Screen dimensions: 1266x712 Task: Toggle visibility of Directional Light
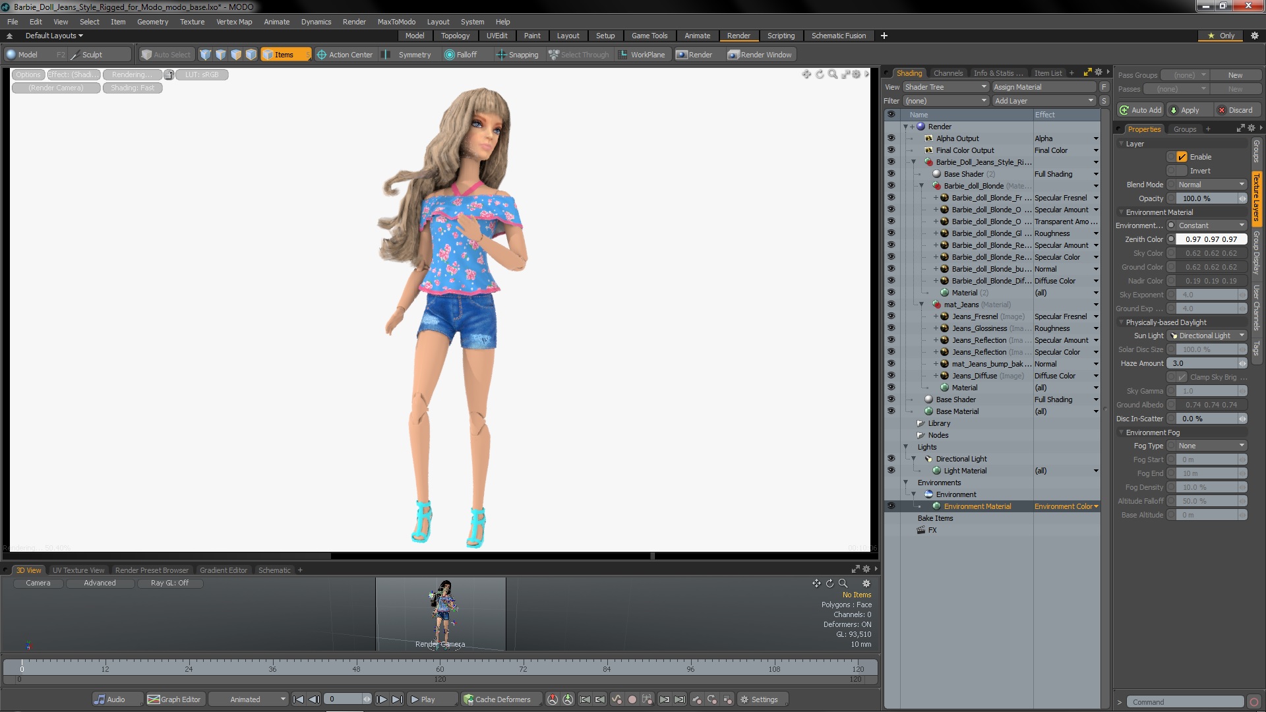click(x=891, y=459)
